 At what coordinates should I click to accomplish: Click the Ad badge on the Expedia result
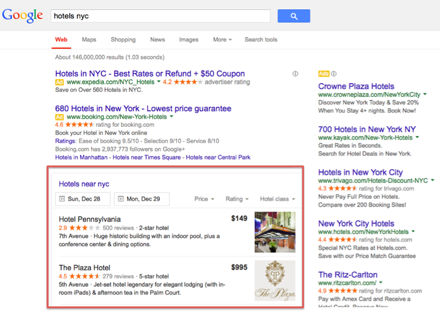pyautogui.click(x=59, y=82)
